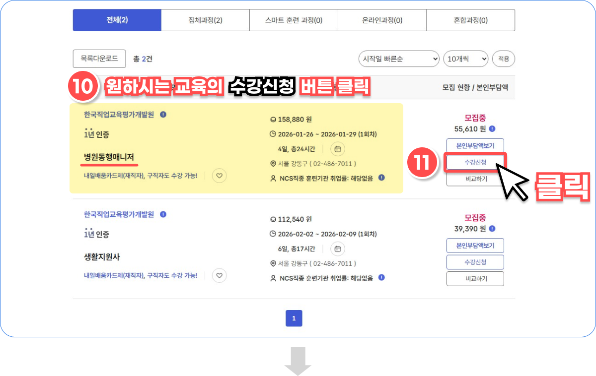Click info icon next to 55,610 원
The height and width of the screenshot is (376, 596).
[x=492, y=129]
